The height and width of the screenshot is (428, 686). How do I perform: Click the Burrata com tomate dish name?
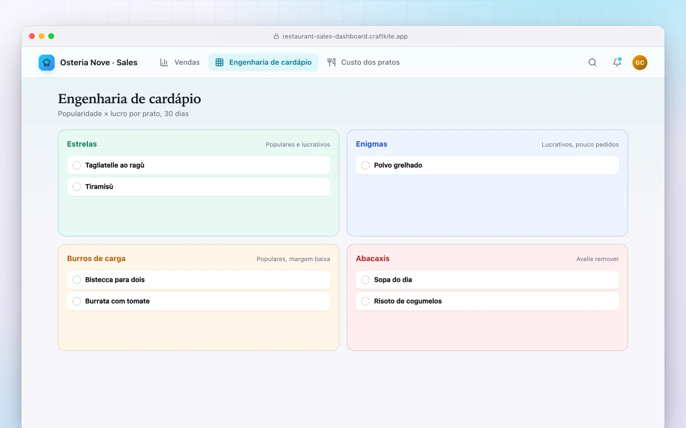pos(117,301)
